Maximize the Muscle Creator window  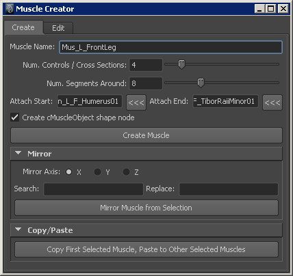pyautogui.click(x=271, y=9)
